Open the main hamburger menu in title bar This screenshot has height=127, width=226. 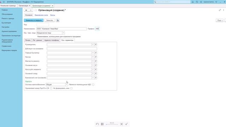[4, 2]
